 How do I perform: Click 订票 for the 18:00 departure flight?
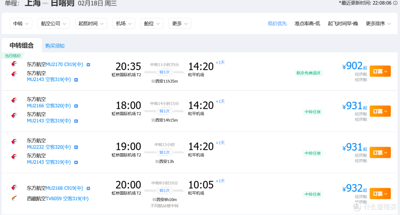tap(380, 111)
